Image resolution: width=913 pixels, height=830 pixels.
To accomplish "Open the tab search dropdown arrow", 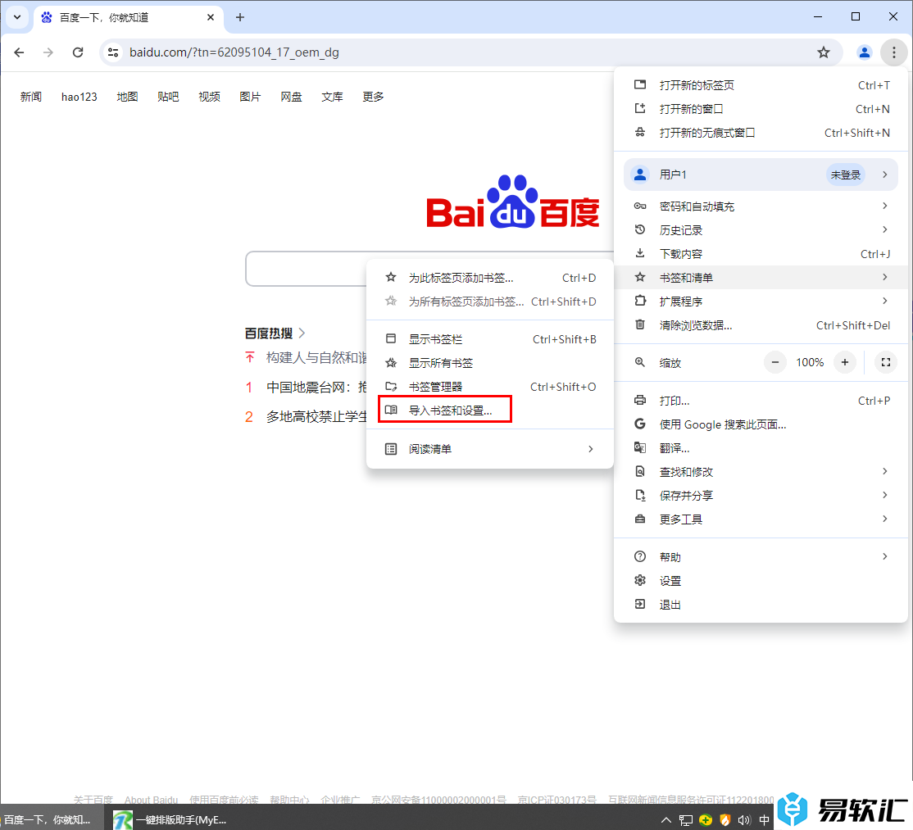I will 16,17.
